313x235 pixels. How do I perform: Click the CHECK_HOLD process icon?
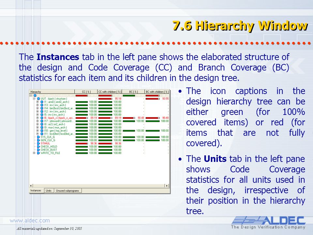pyautogui.click(x=38, y=147)
